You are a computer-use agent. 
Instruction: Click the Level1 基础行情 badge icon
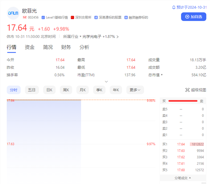coord(43,18)
